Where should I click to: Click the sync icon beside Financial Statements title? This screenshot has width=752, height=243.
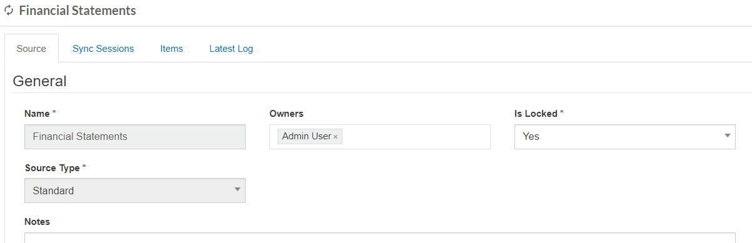9,11
